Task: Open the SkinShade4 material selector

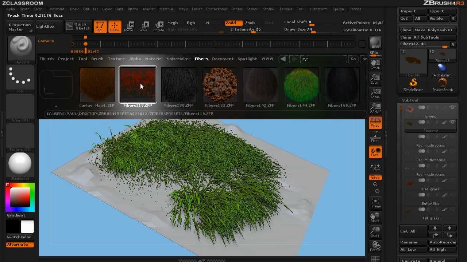Action: coord(20,166)
